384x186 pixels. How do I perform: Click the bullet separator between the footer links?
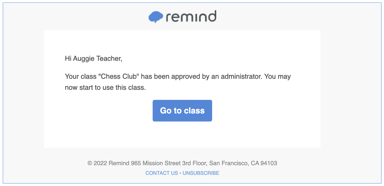point(180,173)
